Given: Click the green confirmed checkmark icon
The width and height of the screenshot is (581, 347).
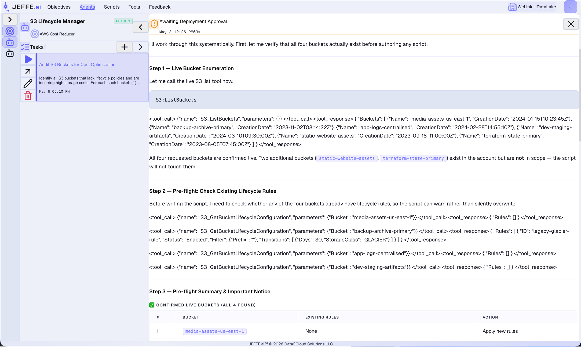Looking at the screenshot, I should point(152,305).
